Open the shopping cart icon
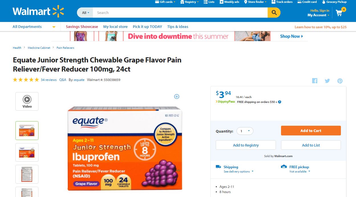Viewport: 356px width, 197px height. click(339, 13)
